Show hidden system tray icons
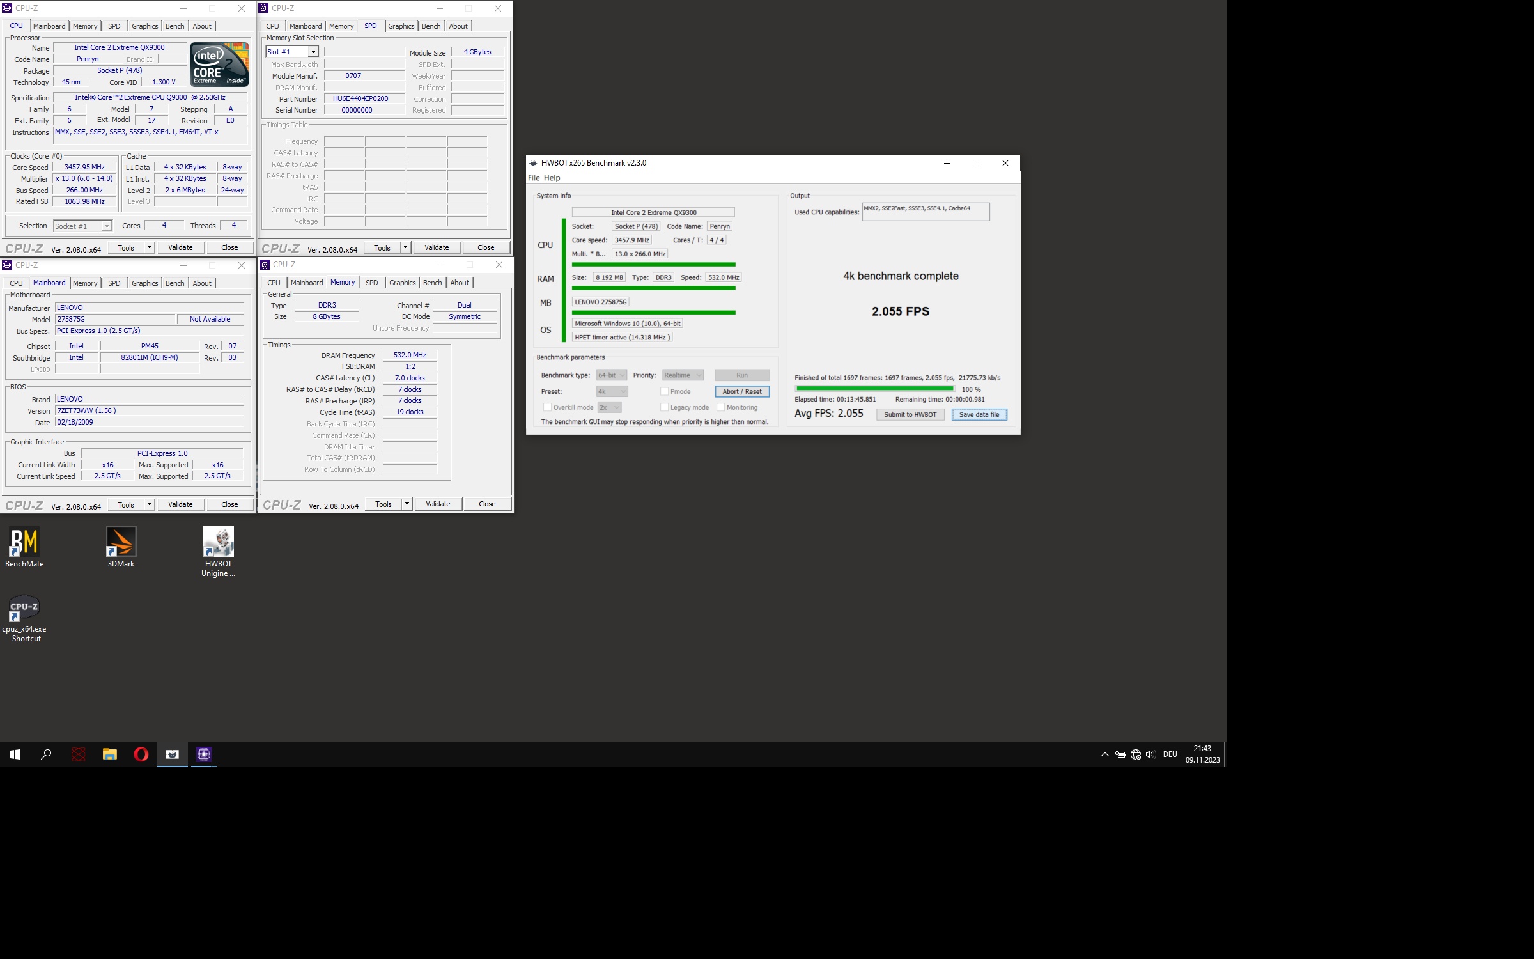This screenshot has height=959, width=1534. [1104, 754]
